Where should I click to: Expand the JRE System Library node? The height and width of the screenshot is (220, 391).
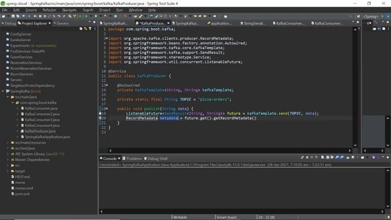[x=8, y=154]
